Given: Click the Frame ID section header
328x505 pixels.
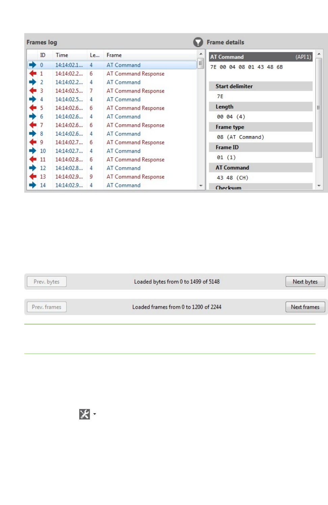Looking at the screenshot, I should (x=261, y=147).
